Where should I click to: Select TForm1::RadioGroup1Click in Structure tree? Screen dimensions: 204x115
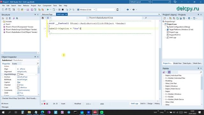pos(21,29)
